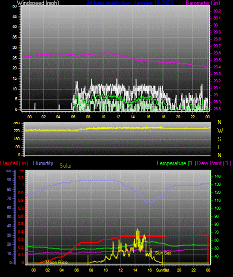The image size is (233, 277).
Task: Click the W compass label
Action: (x=220, y=131)
